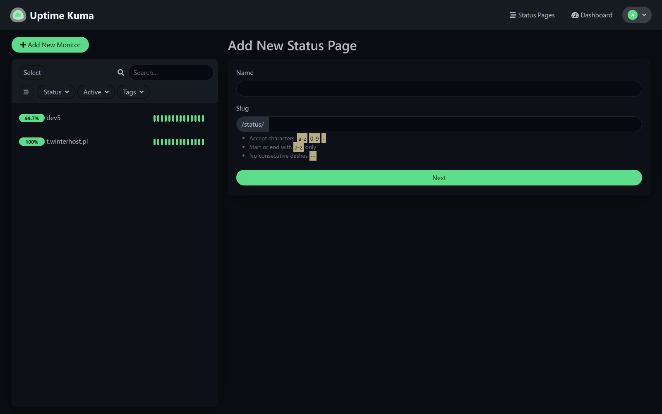
Task: Focus the Slug input field
Action: click(455, 124)
